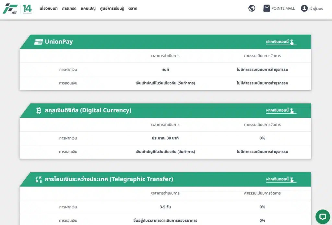Click the เข้าสู่ระบบ login link
Image resolution: width=332 pixels, height=225 pixels.
tap(316, 9)
